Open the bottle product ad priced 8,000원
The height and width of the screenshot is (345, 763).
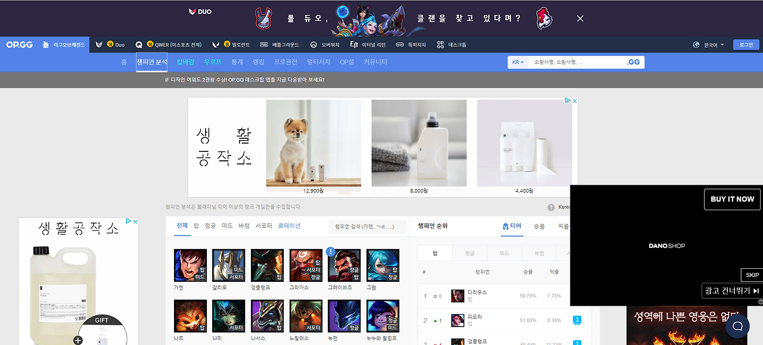(x=419, y=147)
